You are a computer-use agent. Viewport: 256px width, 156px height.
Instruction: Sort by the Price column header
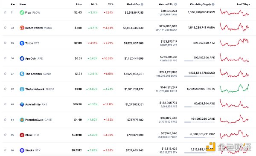click(x=79, y=4)
